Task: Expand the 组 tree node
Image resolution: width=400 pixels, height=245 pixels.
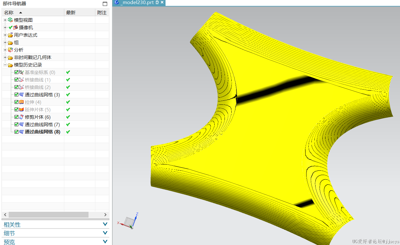Action: coord(5,43)
